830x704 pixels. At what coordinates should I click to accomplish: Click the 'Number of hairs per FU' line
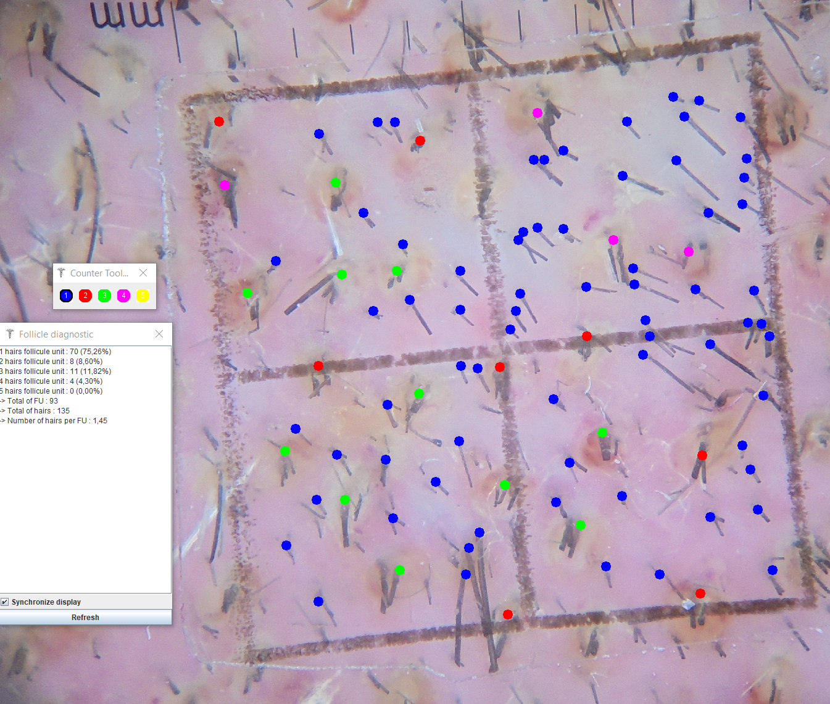pyautogui.click(x=56, y=421)
